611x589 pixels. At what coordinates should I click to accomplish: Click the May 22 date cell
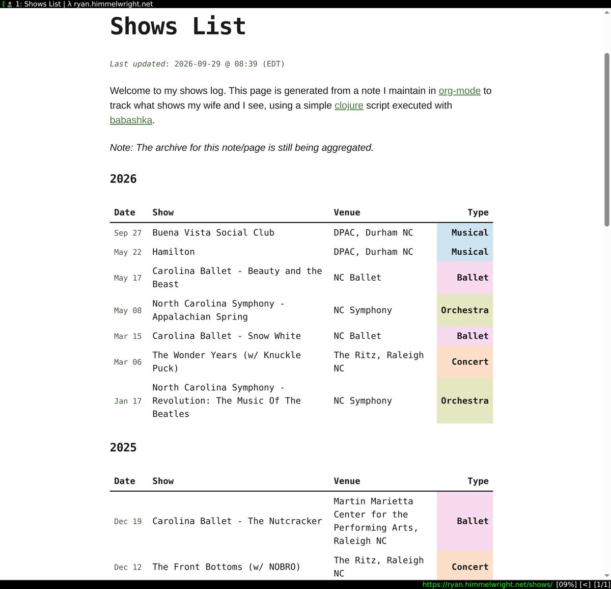coord(128,252)
